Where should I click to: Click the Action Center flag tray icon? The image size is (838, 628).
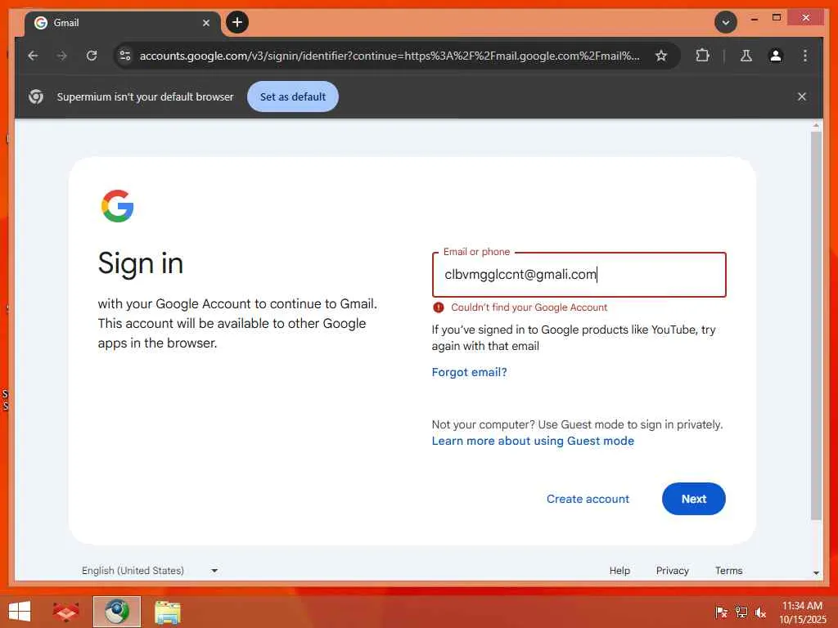pos(721,612)
